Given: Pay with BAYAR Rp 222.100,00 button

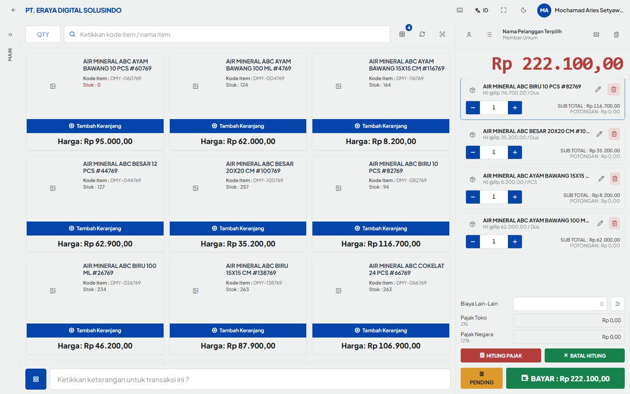Looking at the screenshot, I should pyautogui.click(x=565, y=378).
